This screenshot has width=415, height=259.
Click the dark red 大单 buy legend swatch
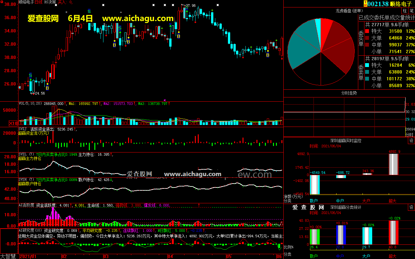367,38
